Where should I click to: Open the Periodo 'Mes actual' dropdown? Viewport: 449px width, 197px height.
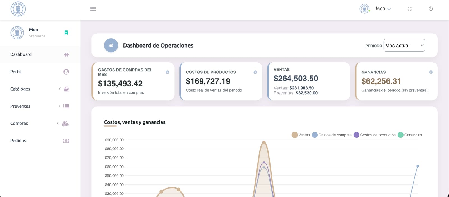click(404, 45)
